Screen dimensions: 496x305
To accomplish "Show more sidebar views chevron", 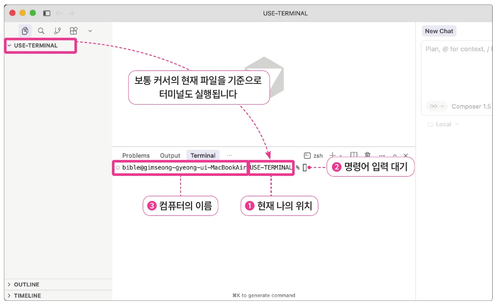I will pyautogui.click(x=90, y=31).
